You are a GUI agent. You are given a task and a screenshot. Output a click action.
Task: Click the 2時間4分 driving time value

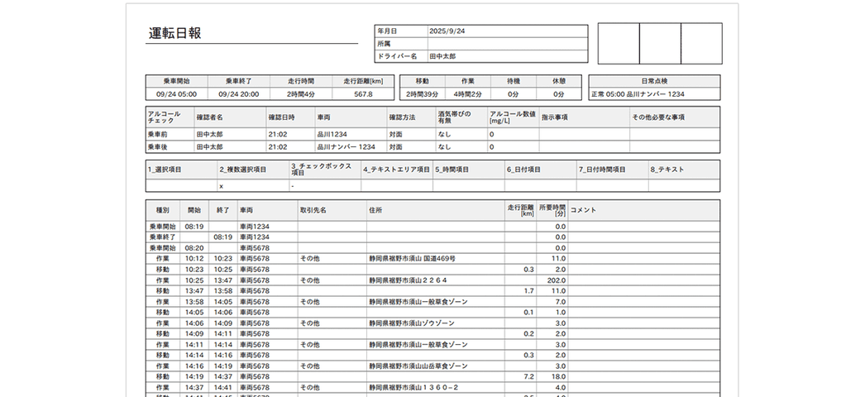[300, 93]
